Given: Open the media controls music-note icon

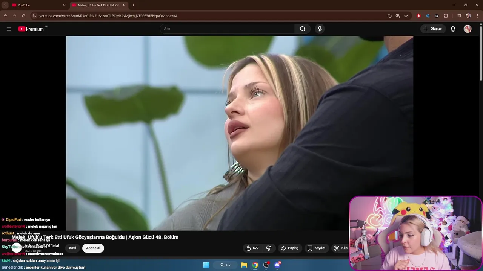Looking at the screenshot, I should pyautogui.click(x=459, y=16).
